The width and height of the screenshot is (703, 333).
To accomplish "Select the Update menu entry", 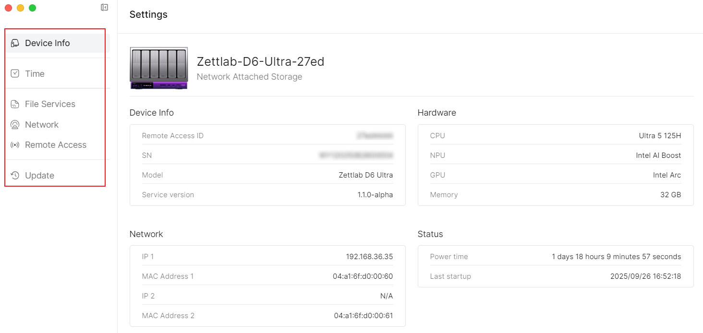I will tap(39, 176).
